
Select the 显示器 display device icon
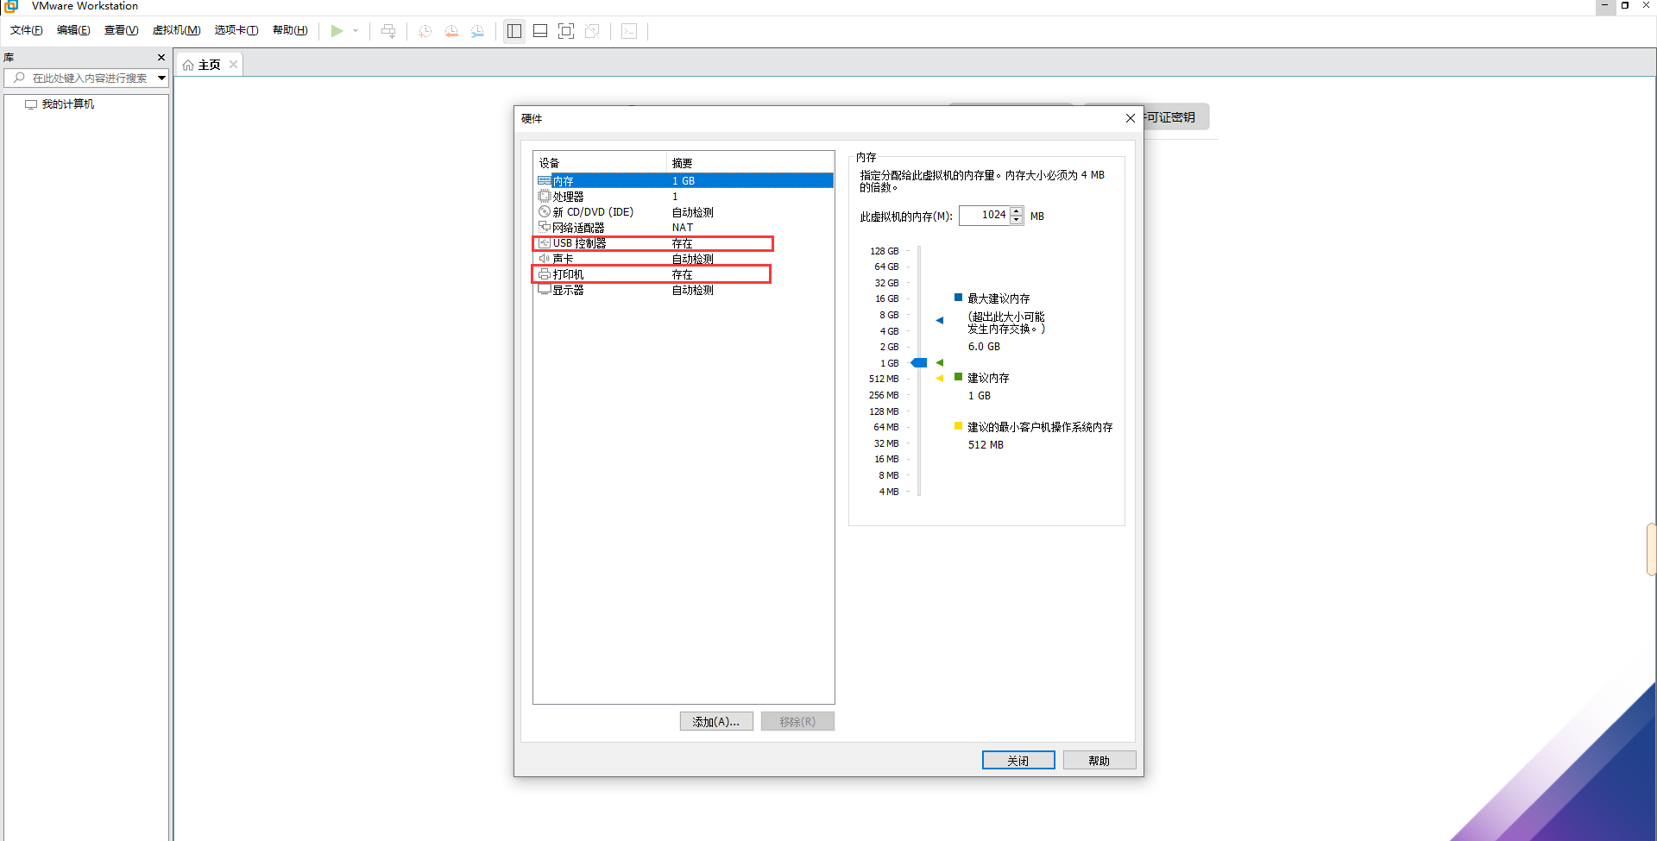[544, 290]
